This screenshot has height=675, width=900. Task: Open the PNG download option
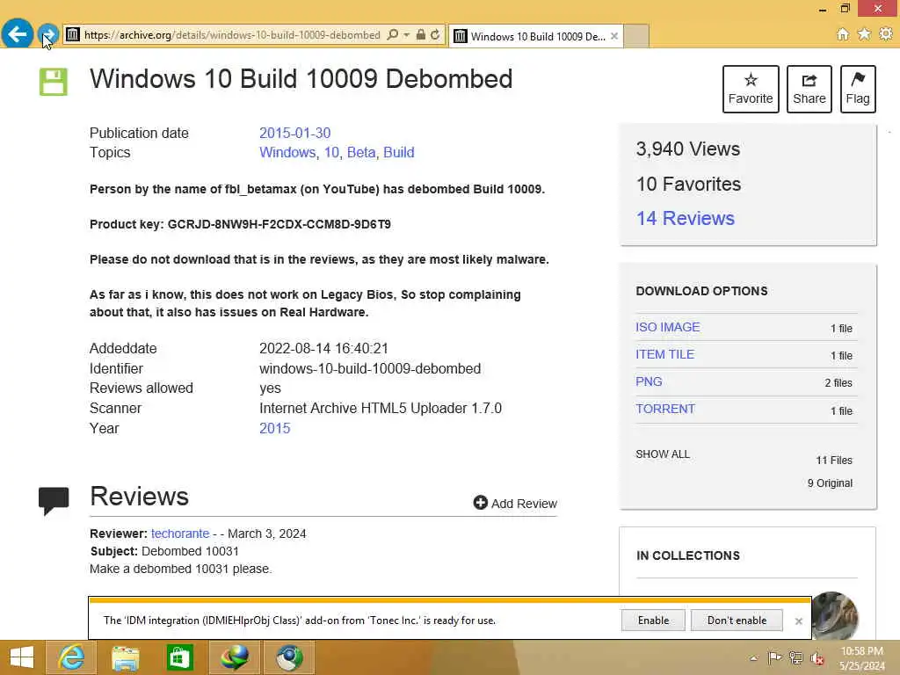649,381
